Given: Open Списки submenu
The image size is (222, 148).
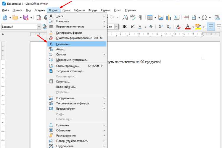Looking at the screenshot, I should [x=77, y=55].
